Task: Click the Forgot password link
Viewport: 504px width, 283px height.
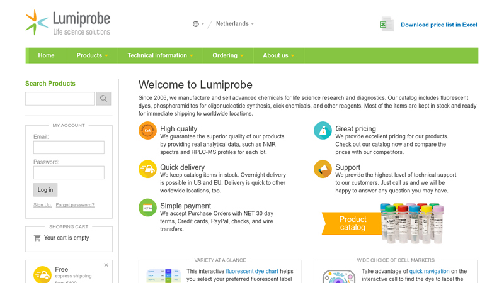Action: pyautogui.click(x=75, y=205)
